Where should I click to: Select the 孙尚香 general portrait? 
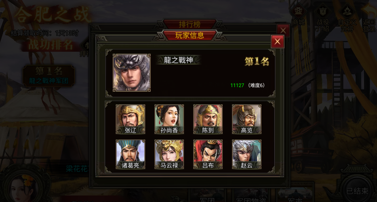point(169,119)
